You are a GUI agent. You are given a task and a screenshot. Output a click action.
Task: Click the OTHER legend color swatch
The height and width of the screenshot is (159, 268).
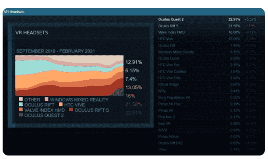pyautogui.click(x=21, y=99)
